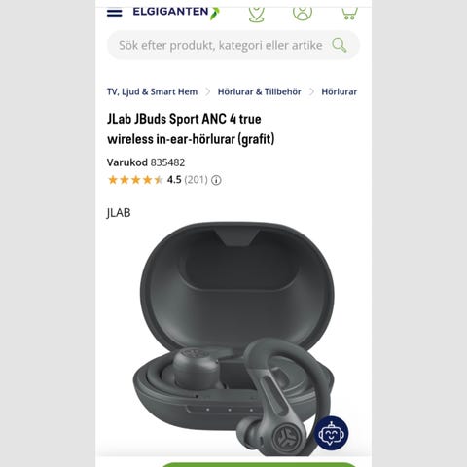Open the 201 reviews count

(196, 180)
